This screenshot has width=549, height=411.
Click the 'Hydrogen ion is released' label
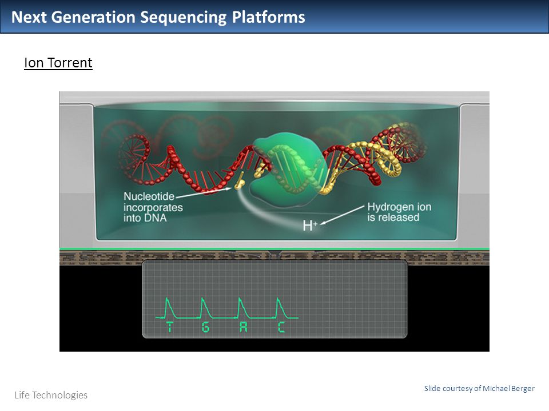[x=399, y=212]
